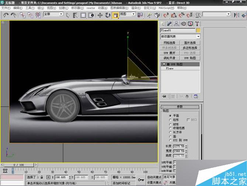This screenshot has height=186, width=247.
Task: Select the 球形 (spherical) mapping option
Action: tap(170, 124)
